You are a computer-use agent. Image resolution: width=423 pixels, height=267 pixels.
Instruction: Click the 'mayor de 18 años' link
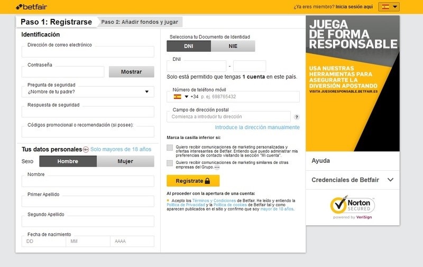click(277, 209)
